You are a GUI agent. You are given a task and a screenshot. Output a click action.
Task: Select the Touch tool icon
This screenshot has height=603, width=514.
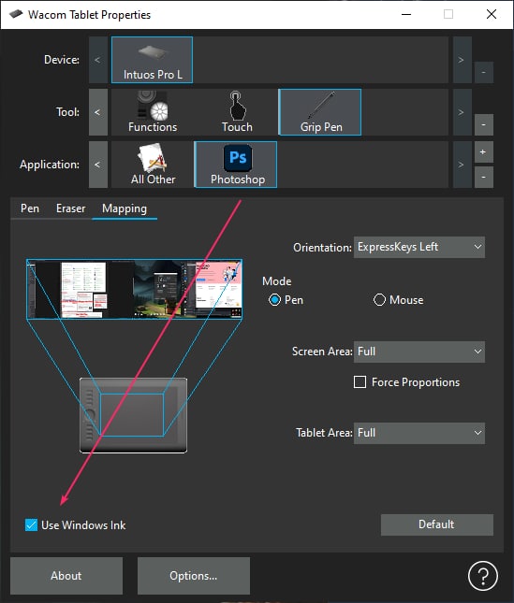coord(236,112)
